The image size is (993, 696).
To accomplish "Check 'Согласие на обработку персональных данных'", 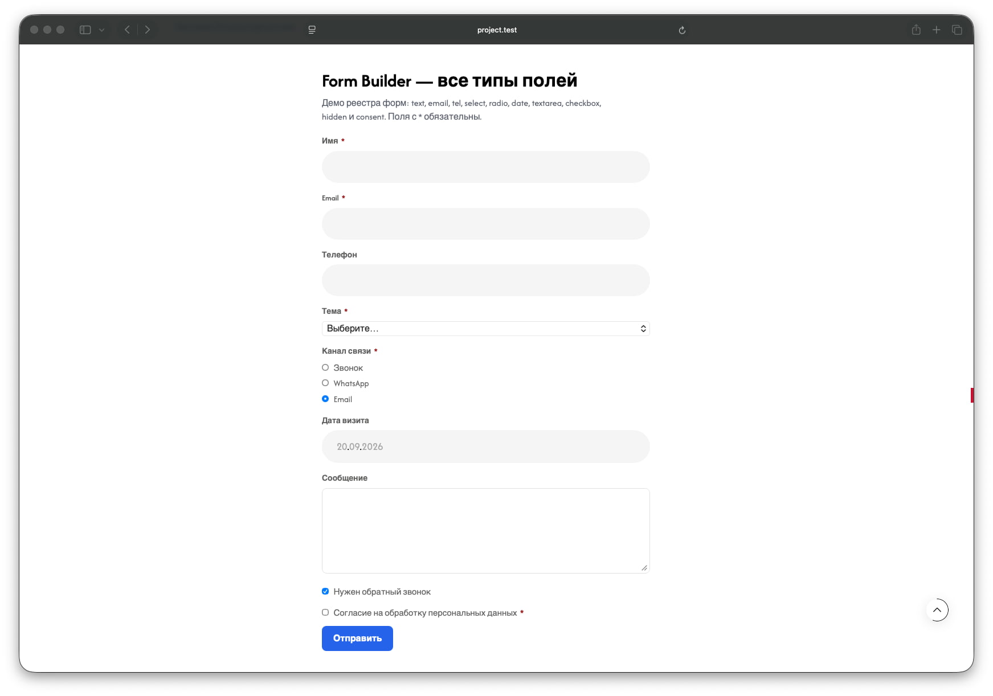I will tap(325, 613).
